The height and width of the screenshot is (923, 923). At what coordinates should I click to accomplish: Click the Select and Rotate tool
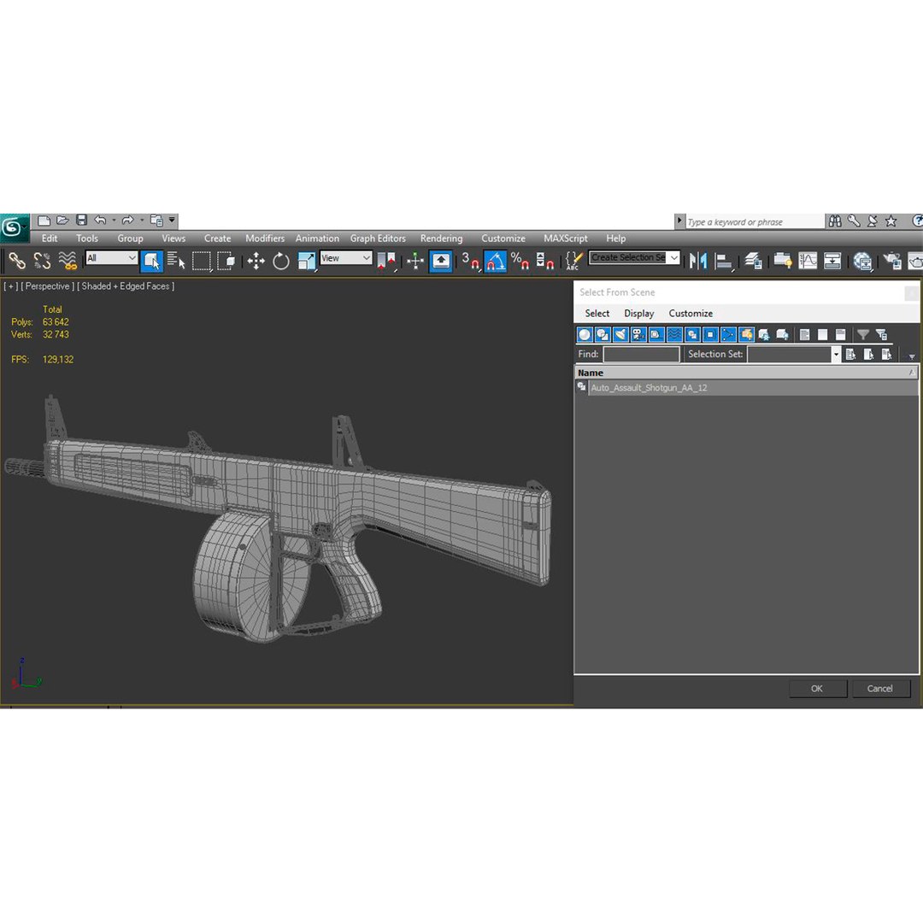tap(281, 261)
